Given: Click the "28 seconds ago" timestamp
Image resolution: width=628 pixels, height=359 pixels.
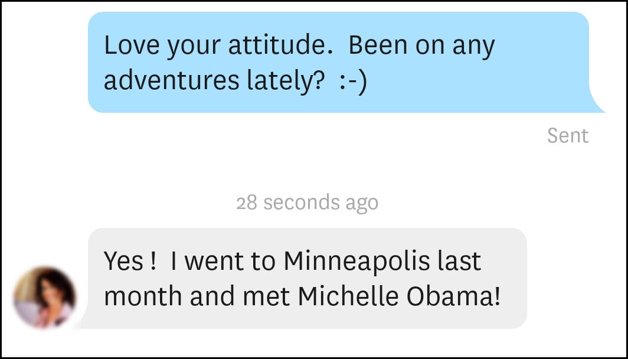Looking at the screenshot, I should point(307,203).
